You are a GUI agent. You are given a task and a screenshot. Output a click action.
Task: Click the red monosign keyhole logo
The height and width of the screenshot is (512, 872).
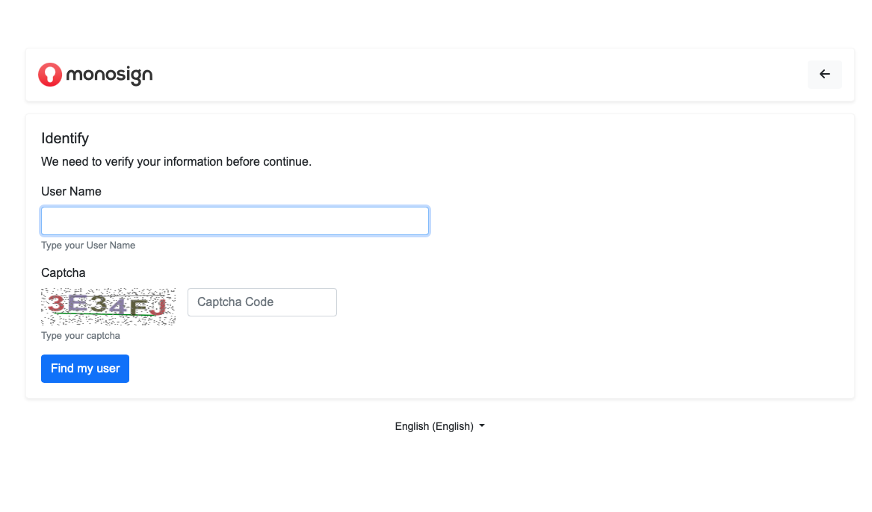pos(50,75)
